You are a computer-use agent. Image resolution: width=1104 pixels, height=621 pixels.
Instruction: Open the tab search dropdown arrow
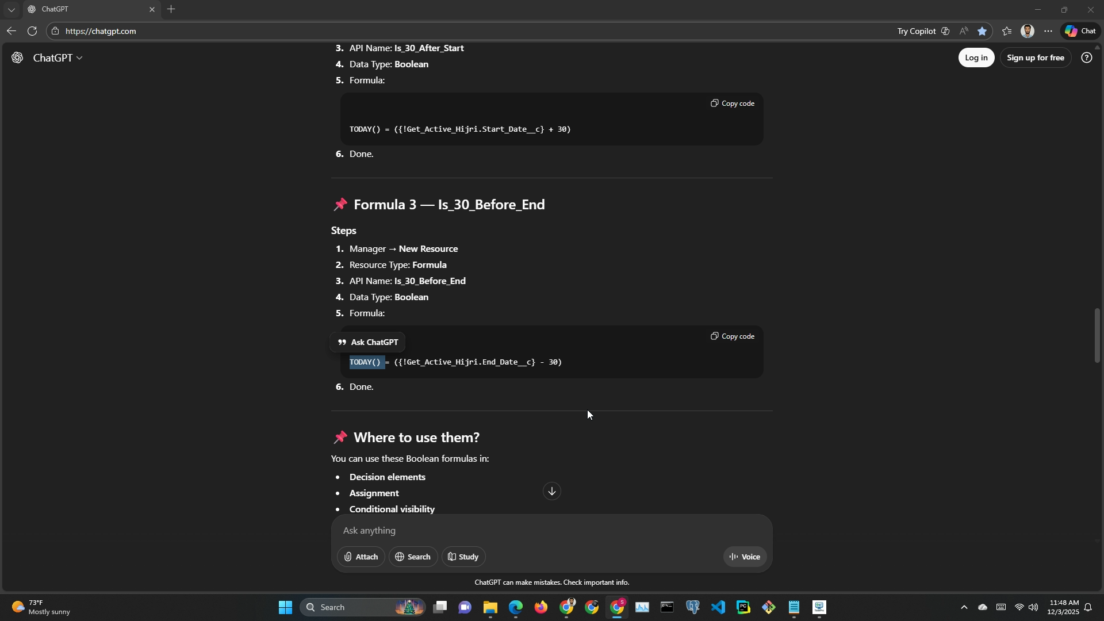tap(11, 10)
